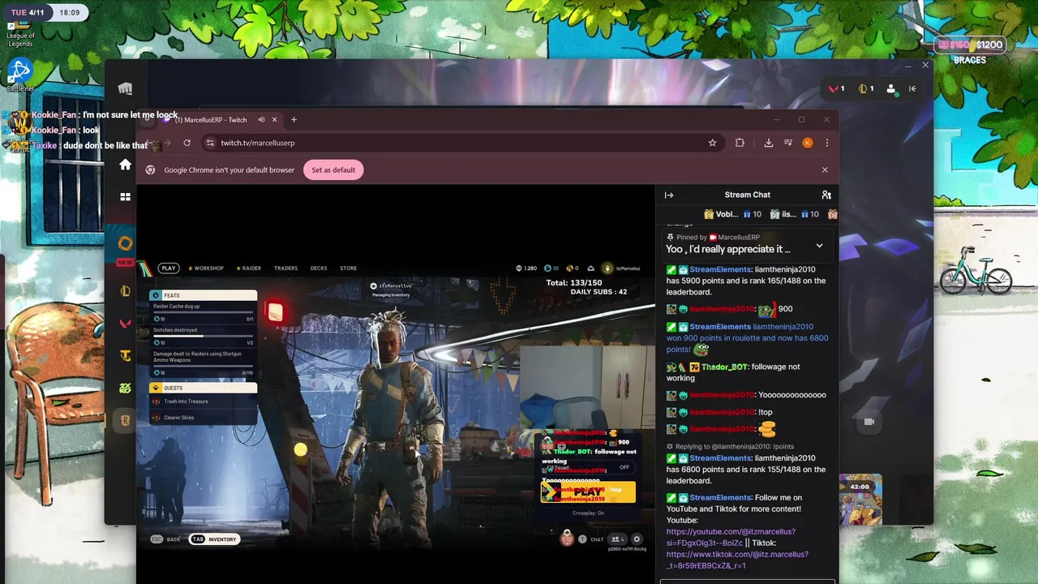The width and height of the screenshot is (1038, 584).
Task: Open Battle.net desktop shortcut
Action: 19,75
